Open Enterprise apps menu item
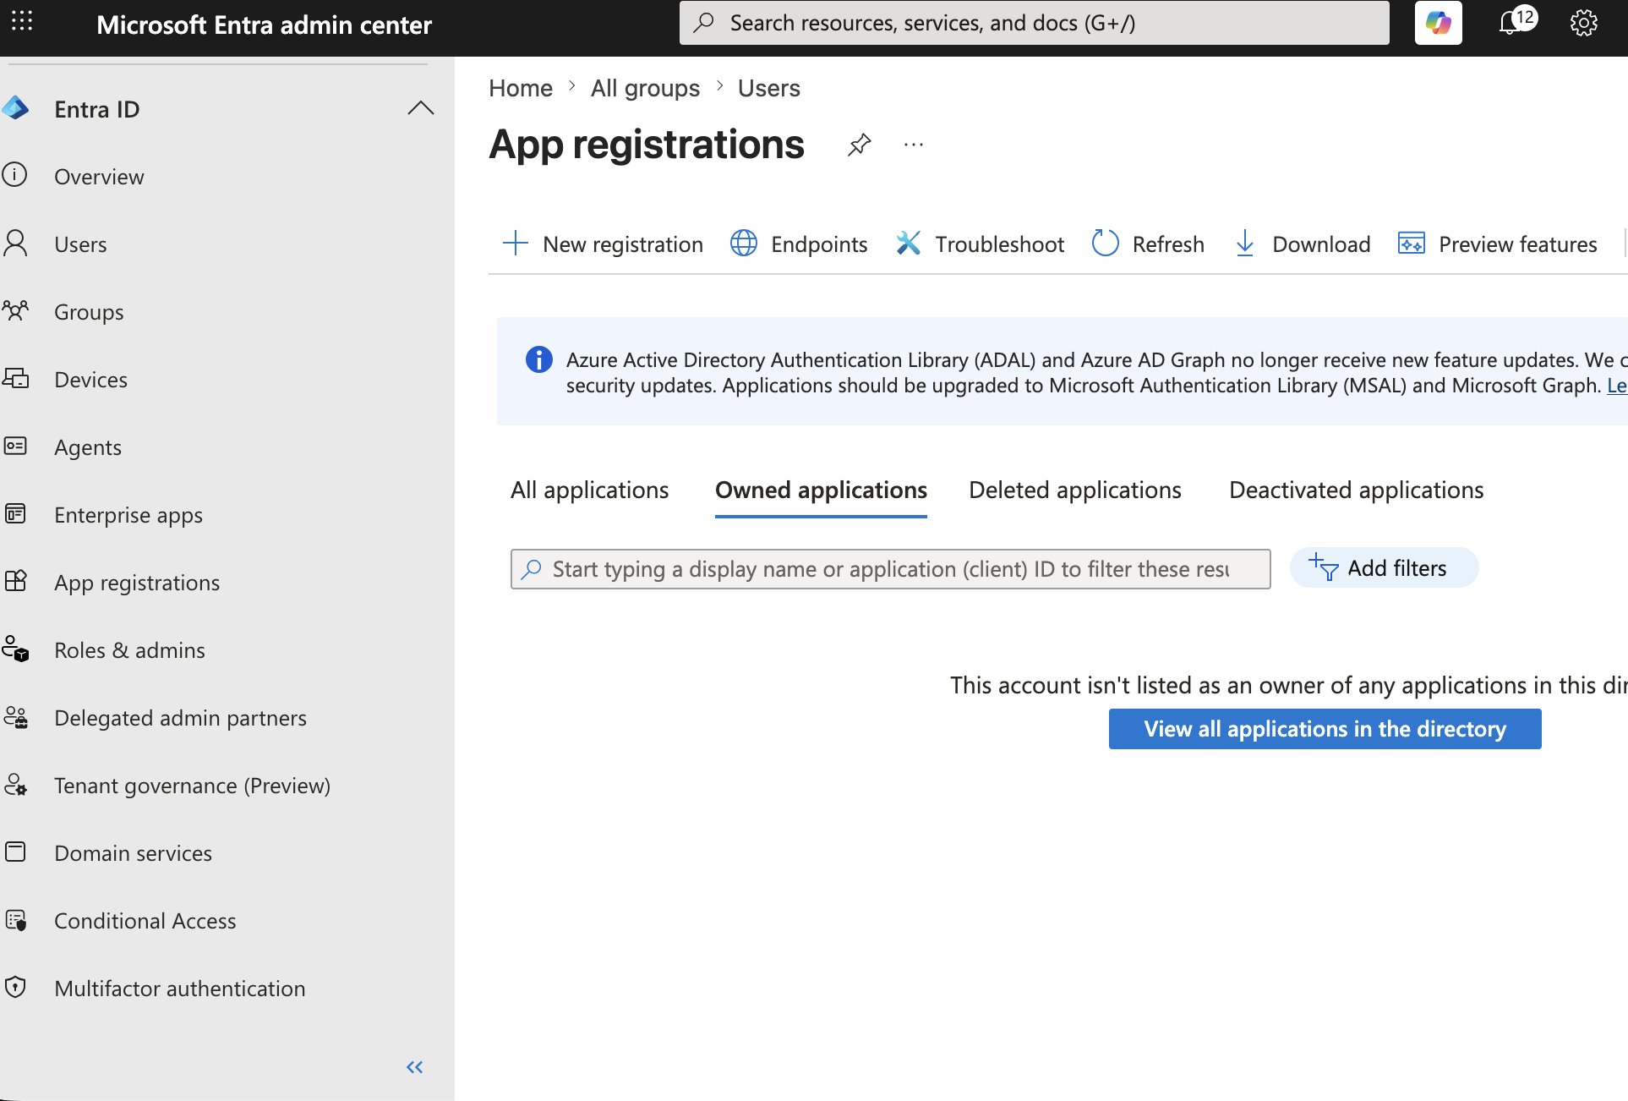Screen dimensions: 1628x1101 coord(128,515)
